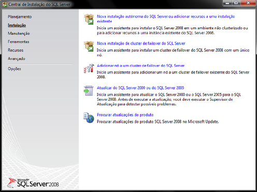Click description 'Procurar atualizações do produto SQL Server 2008 no Microsoft Update'
Screen dimensions: 257x192
(158, 122)
